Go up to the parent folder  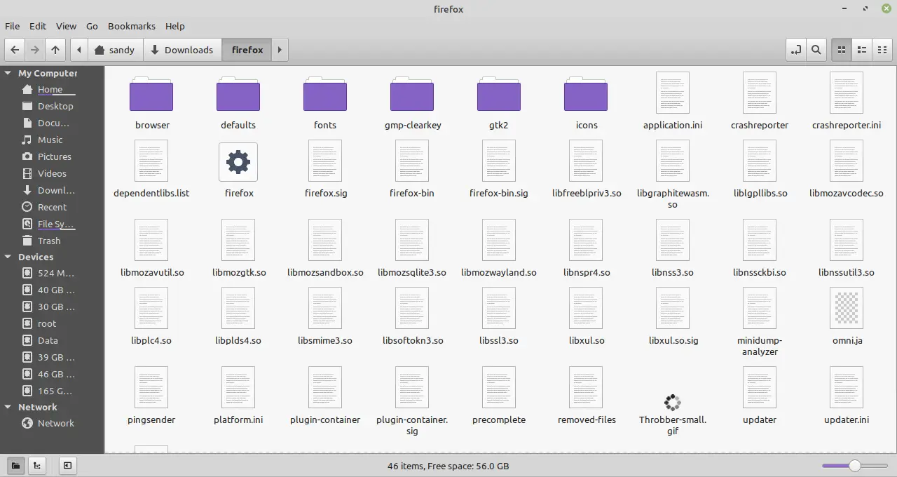tap(55, 50)
